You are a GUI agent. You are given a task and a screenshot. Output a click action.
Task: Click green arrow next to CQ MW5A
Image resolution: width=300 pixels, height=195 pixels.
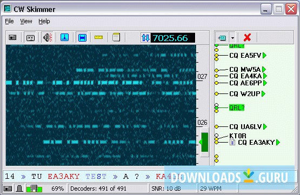pos(264,69)
